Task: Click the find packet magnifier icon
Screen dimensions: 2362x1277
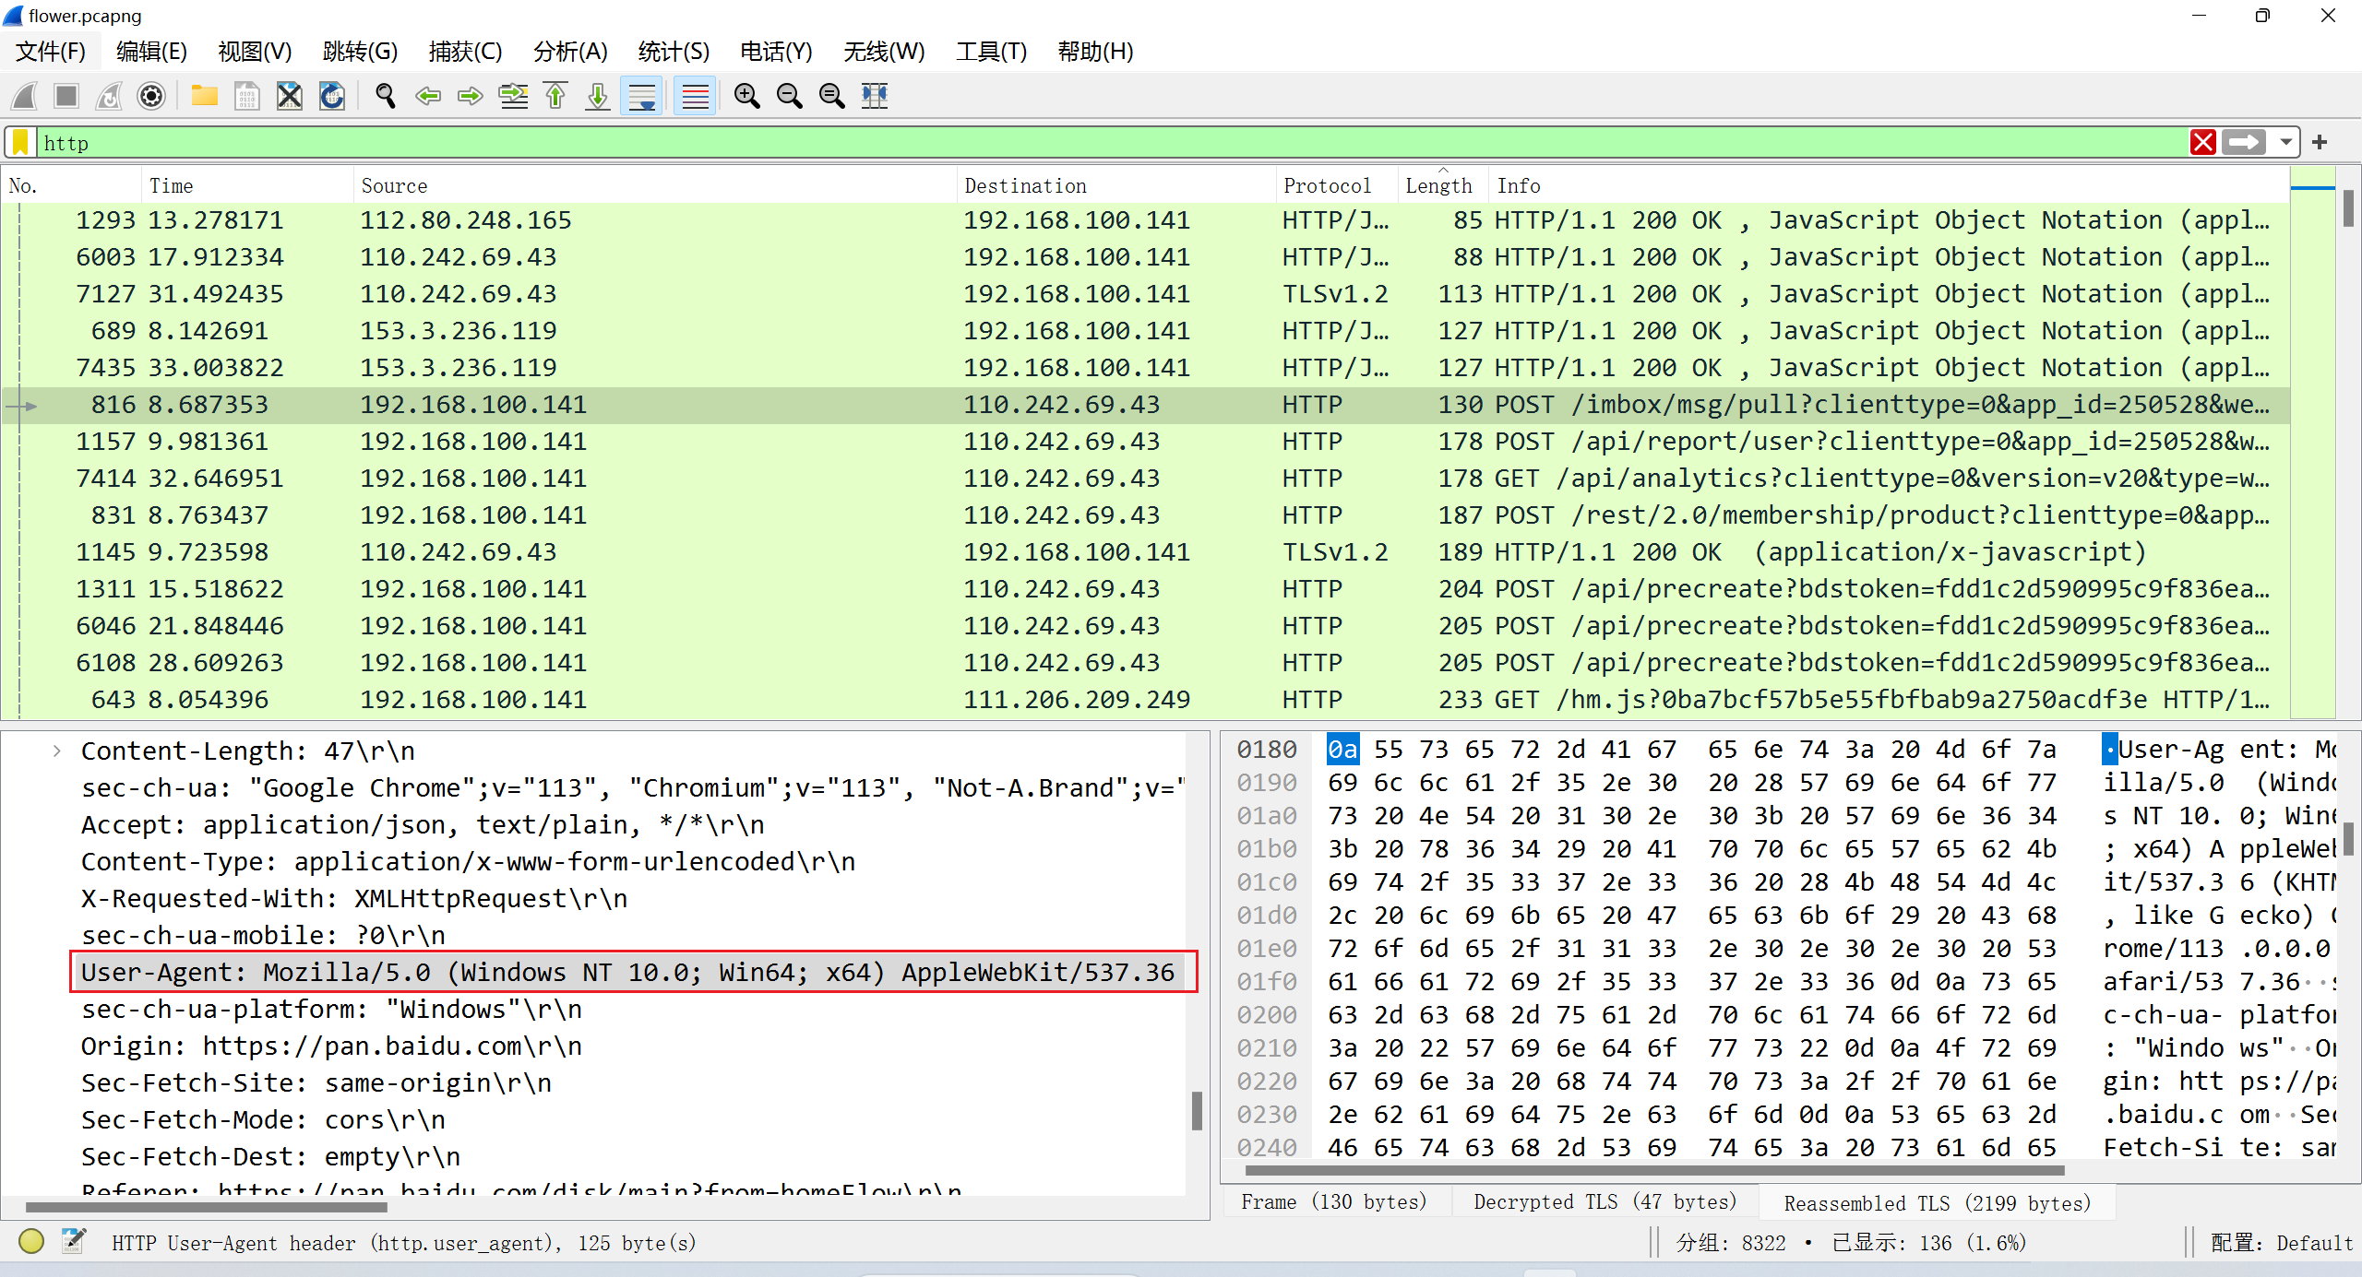Action: tap(385, 96)
